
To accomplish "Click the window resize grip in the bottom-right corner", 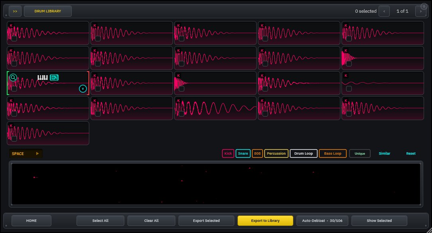I will click(x=429, y=230).
